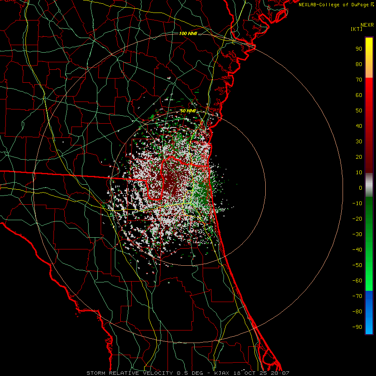The height and width of the screenshot is (376, 376).
Task: Click the 90 knot scale label
Action: coord(359,49)
